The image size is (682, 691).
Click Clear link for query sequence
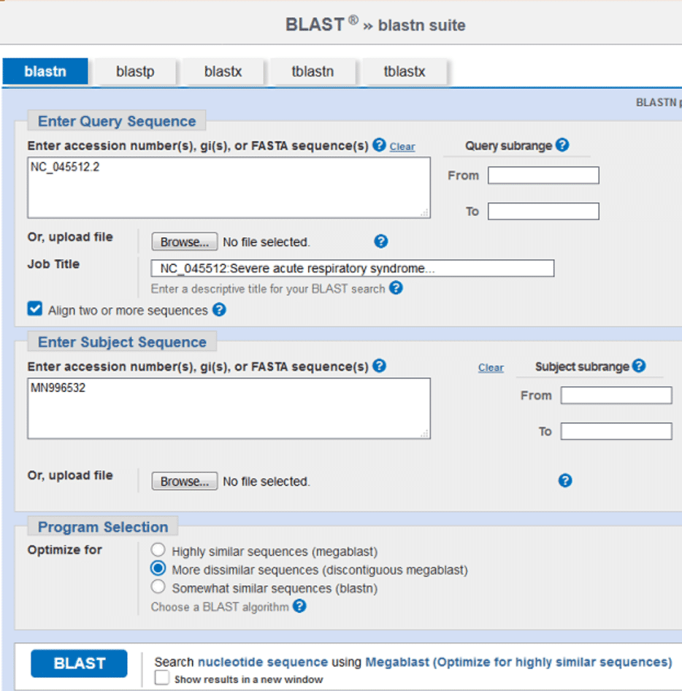[x=402, y=147]
